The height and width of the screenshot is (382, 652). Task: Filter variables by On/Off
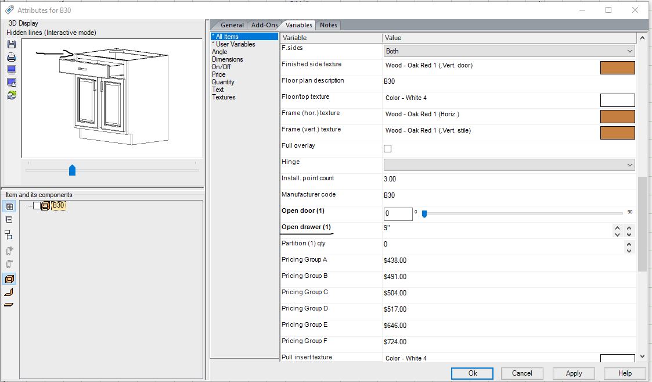(221, 67)
